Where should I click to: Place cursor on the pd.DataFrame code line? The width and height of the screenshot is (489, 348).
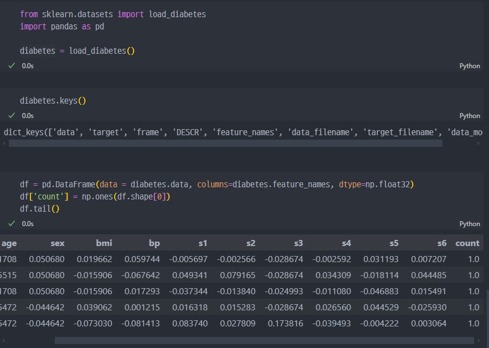coord(217,185)
